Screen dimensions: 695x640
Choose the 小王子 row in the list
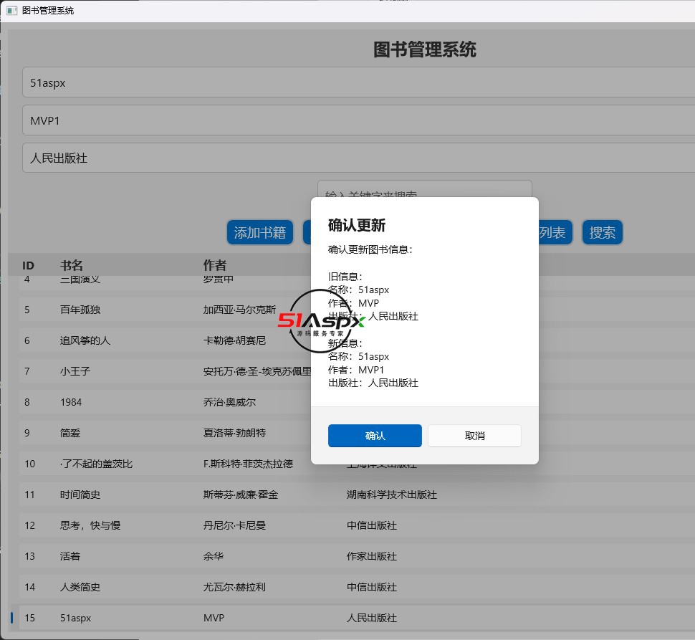point(143,371)
